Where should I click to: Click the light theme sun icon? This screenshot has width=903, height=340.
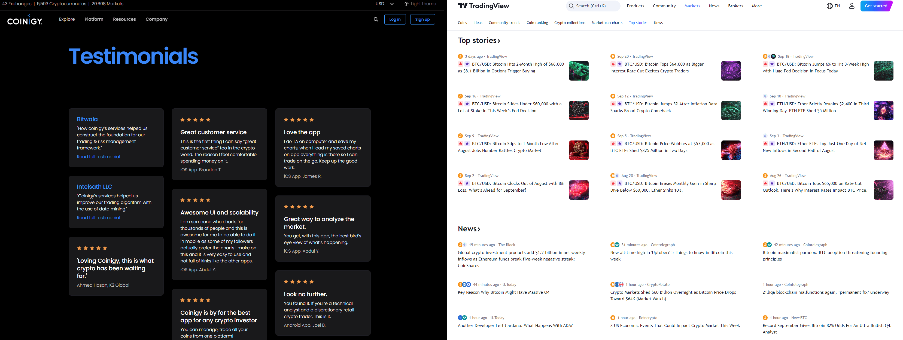(x=406, y=4)
